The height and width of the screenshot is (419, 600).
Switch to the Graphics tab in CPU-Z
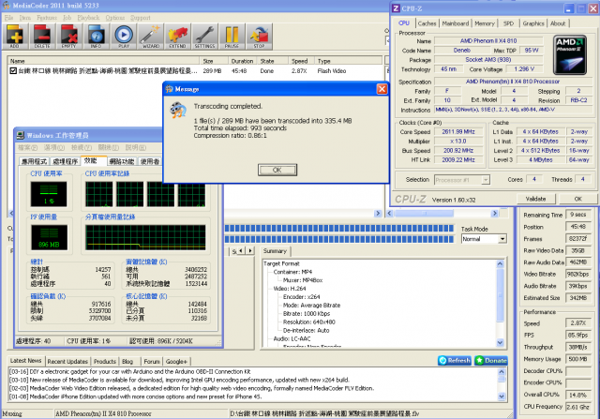click(x=533, y=23)
